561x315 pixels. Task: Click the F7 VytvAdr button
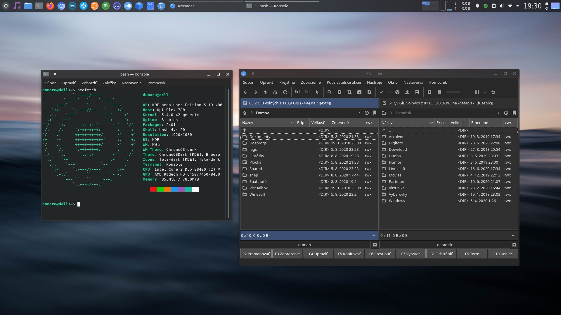pos(411,254)
